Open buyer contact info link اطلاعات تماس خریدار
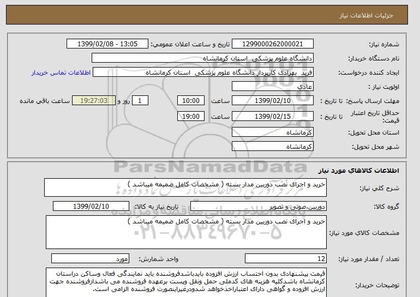 tap(61, 72)
